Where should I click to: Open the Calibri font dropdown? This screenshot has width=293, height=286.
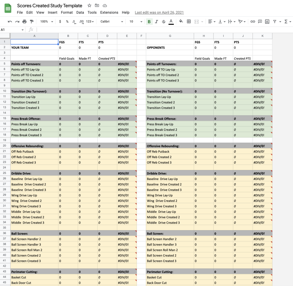[112, 22]
